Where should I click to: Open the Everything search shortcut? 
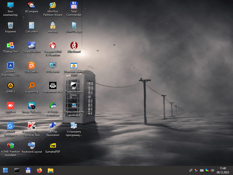(x=32, y=86)
